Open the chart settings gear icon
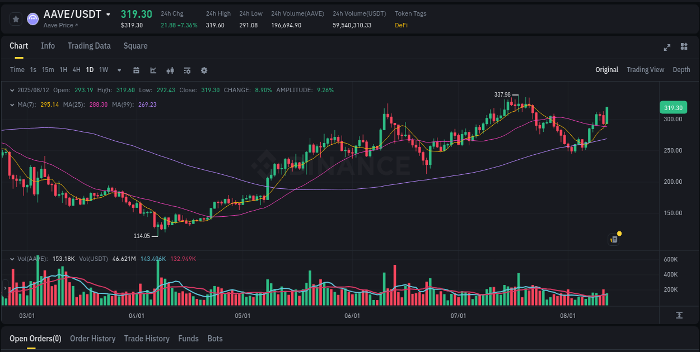Viewport: 700px width, 352px height. coord(204,70)
